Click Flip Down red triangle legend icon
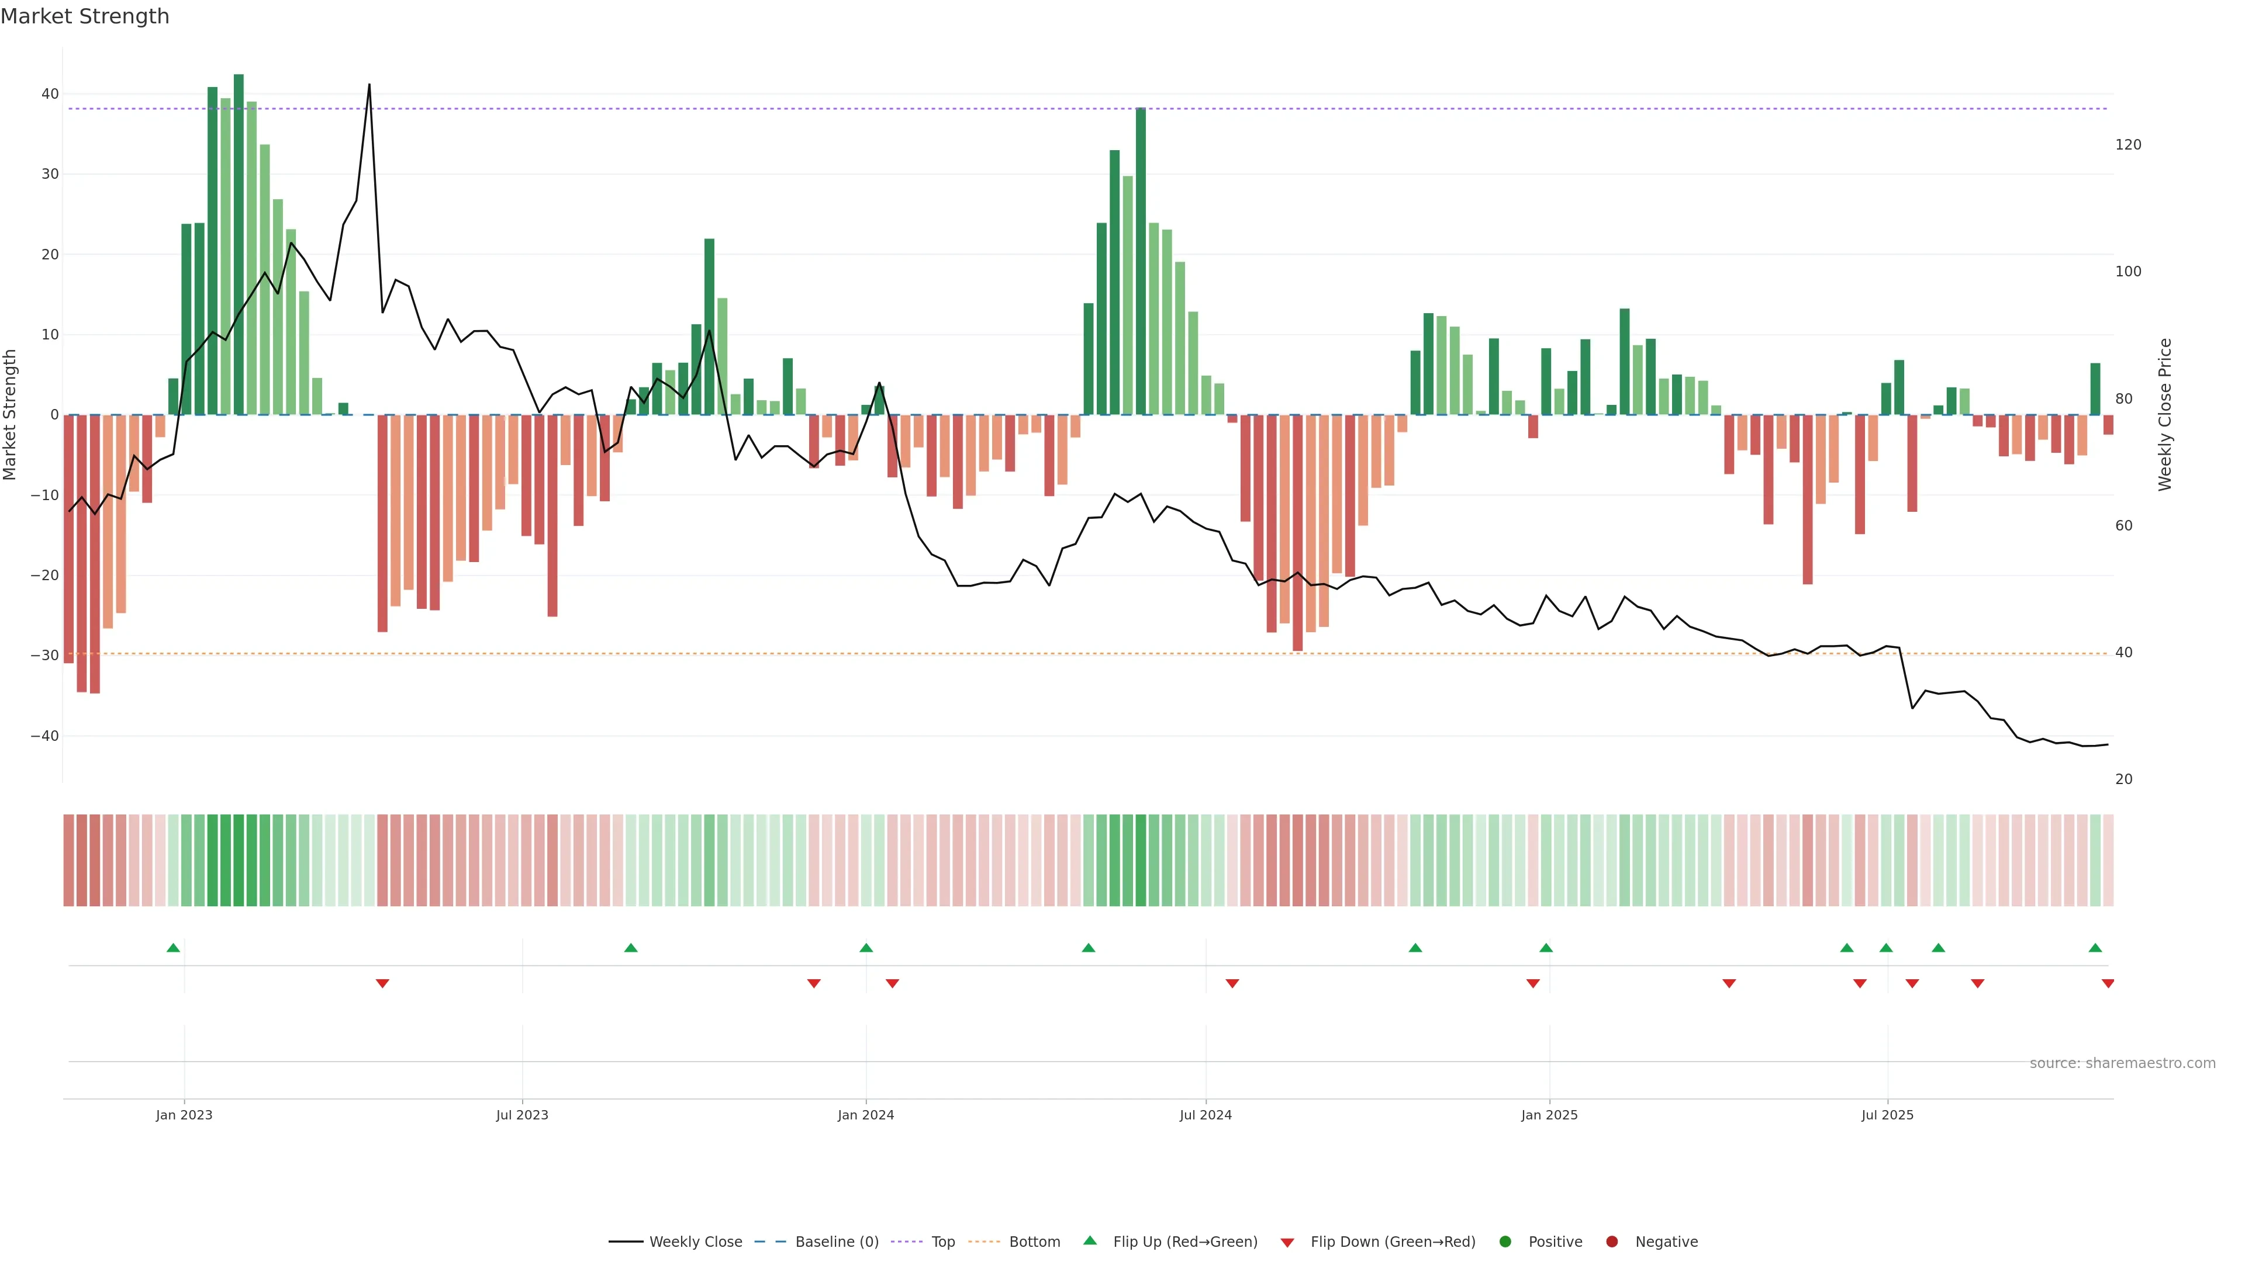This screenshot has width=2245, height=1262. coord(1287,1243)
